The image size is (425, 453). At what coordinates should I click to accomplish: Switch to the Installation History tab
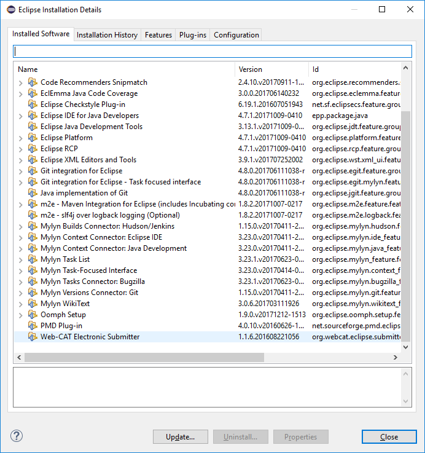pos(107,35)
